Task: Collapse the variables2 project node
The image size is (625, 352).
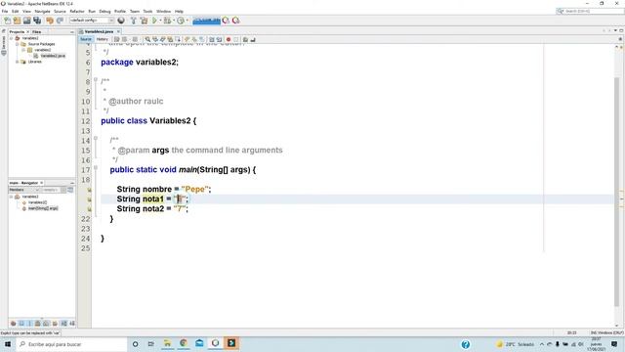Action: tap(11, 38)
